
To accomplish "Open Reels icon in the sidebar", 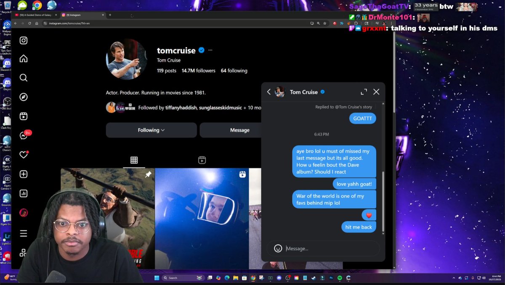I will pos(24,116).
